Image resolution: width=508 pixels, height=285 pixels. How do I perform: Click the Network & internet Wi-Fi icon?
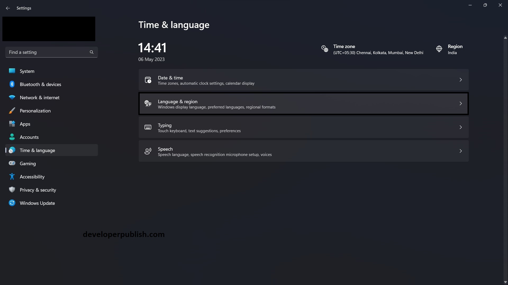pyautogui.click(x=12, y=97)
